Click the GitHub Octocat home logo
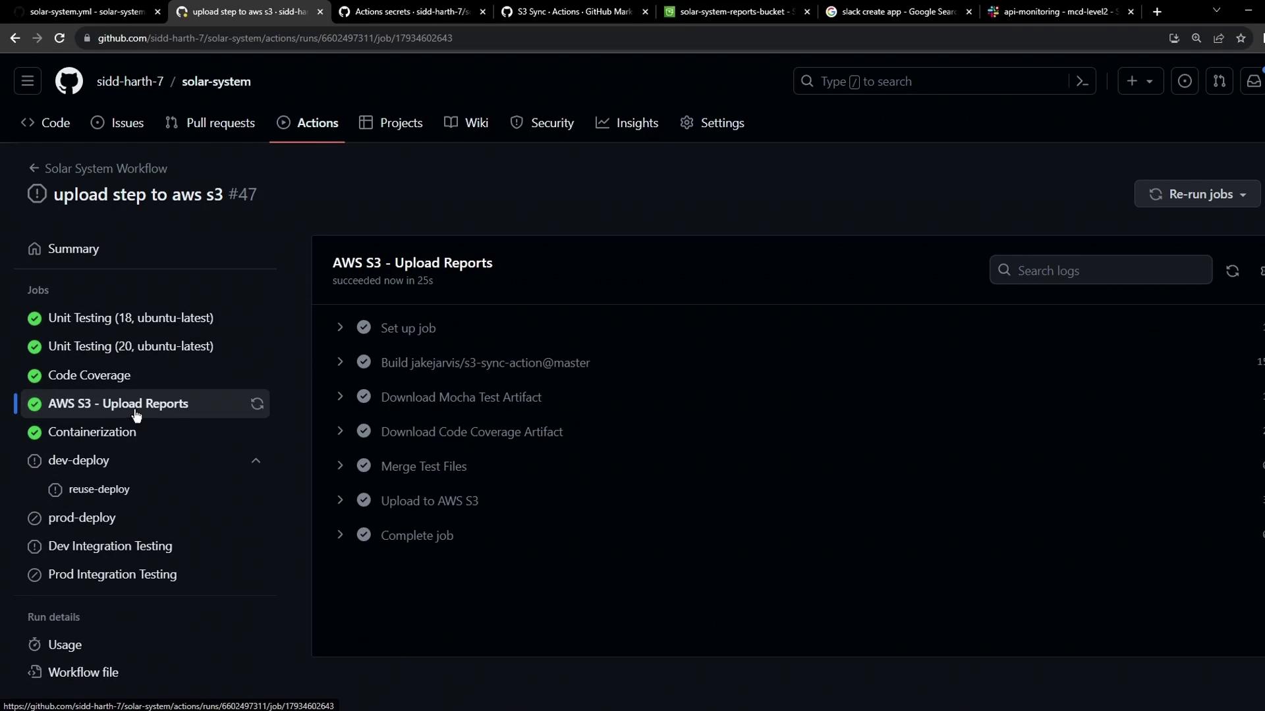 point(69,82)
